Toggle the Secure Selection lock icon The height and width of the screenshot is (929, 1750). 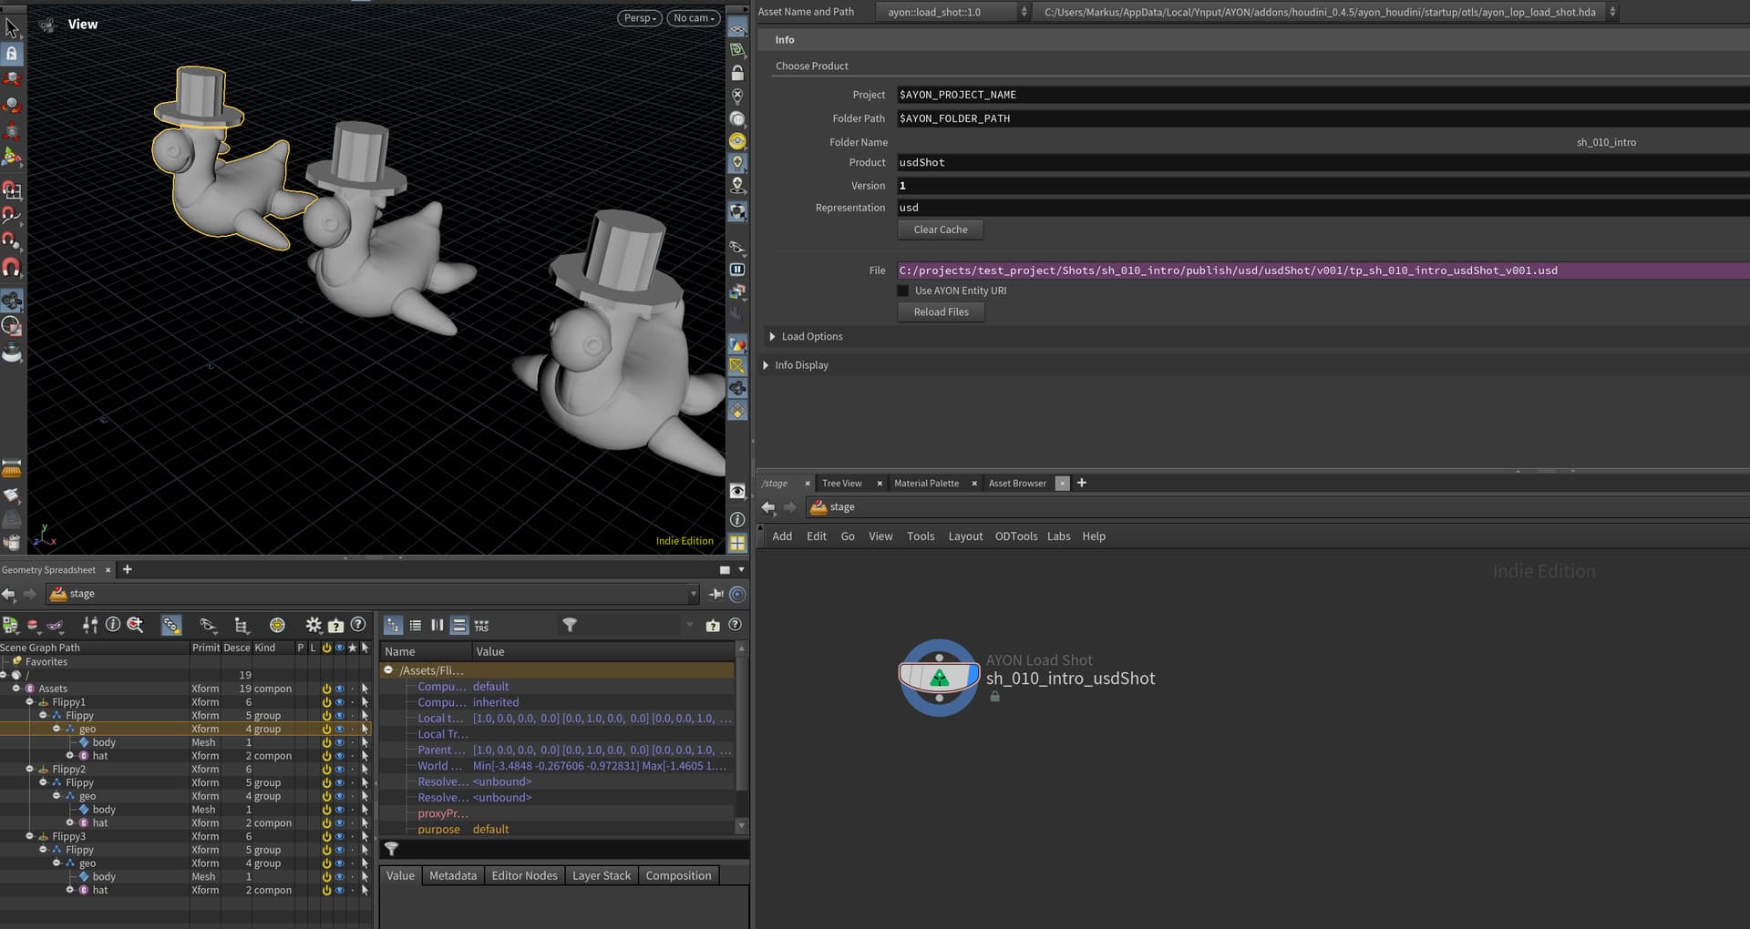pos(12,54)
